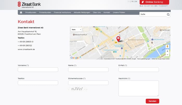Click the Am Hauptbahnhof 16 address text
The image size is (182, 105).
[x=27, y=32]
